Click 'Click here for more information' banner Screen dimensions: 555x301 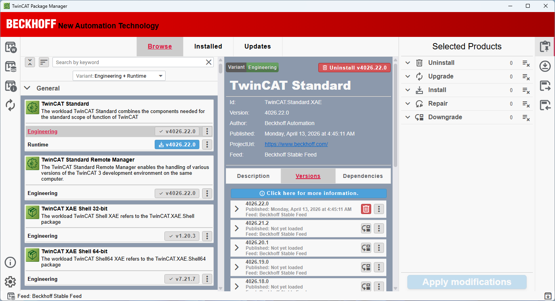(309, 193)
